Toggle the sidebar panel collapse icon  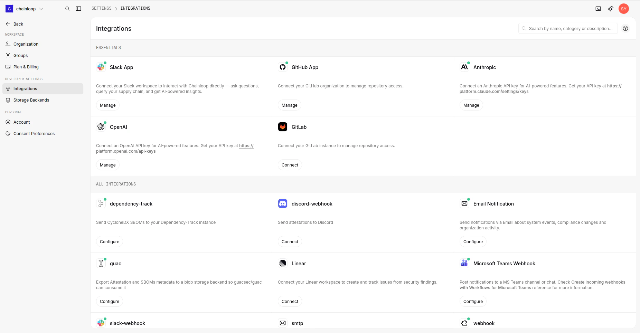78,9
